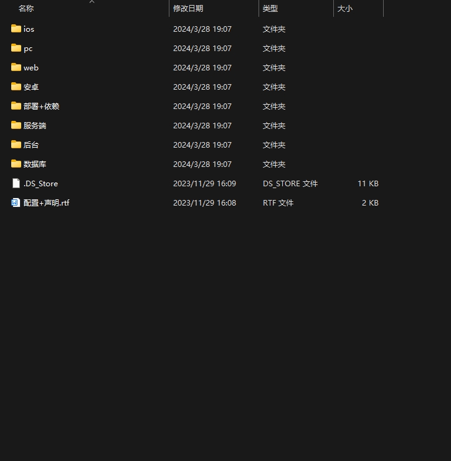Image resolution: width=451 pixels, height=461 pixels.
Task: Click the 数据库 folder name
Action: point(35,164)
